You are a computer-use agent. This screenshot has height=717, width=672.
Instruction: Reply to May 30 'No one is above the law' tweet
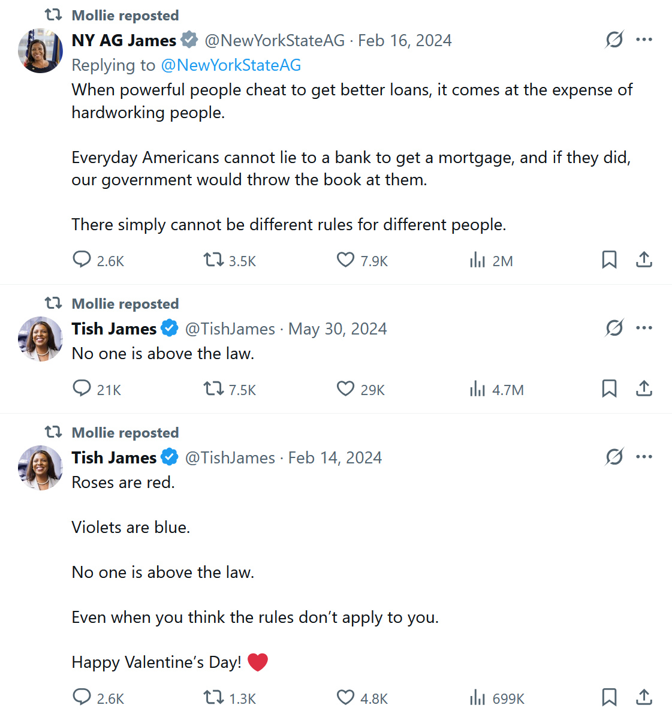pos(82,388)
